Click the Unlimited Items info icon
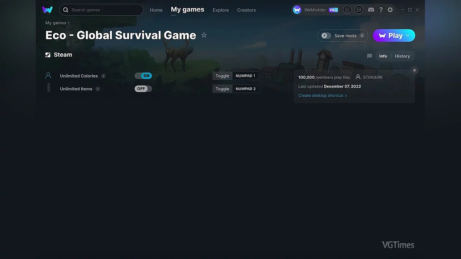461x259 pixels. [98, 89]
